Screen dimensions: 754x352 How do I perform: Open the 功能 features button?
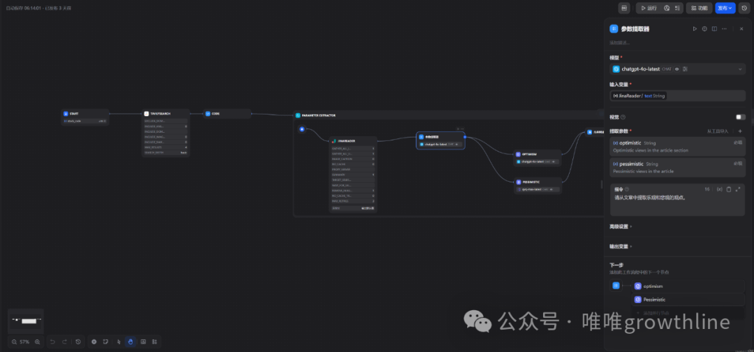click(699, 8)
